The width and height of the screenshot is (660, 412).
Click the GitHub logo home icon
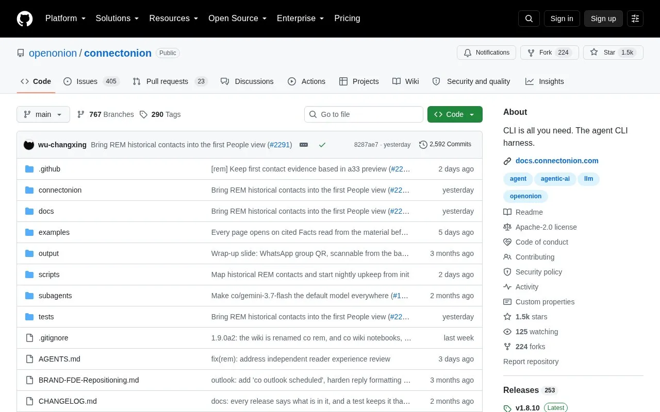25,19
